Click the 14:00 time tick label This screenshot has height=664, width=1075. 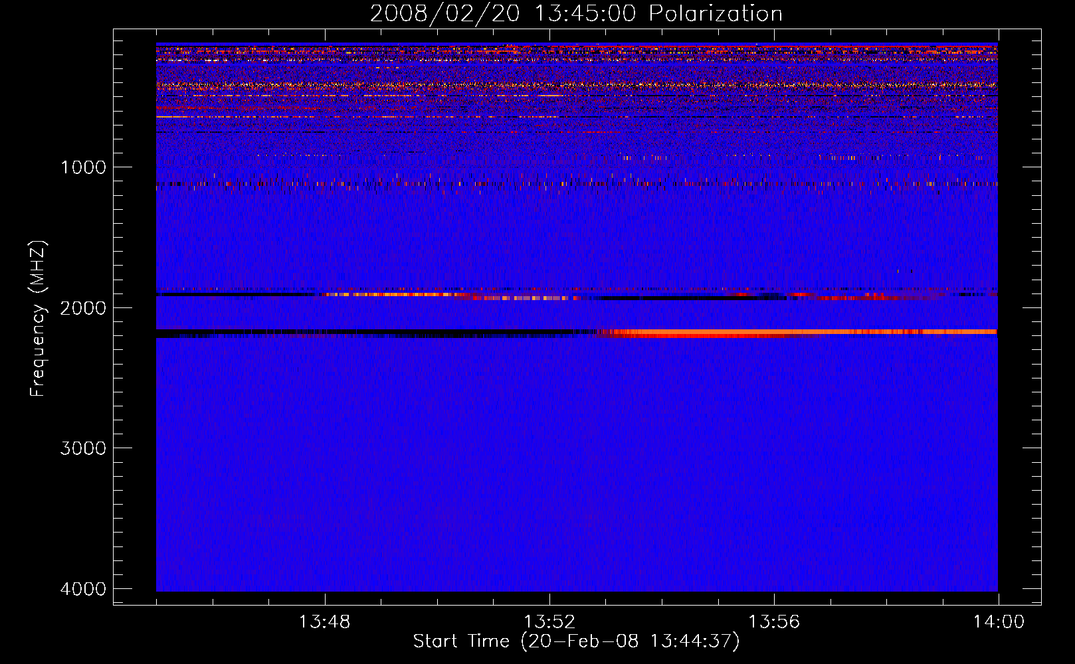(x=998, y=622)
